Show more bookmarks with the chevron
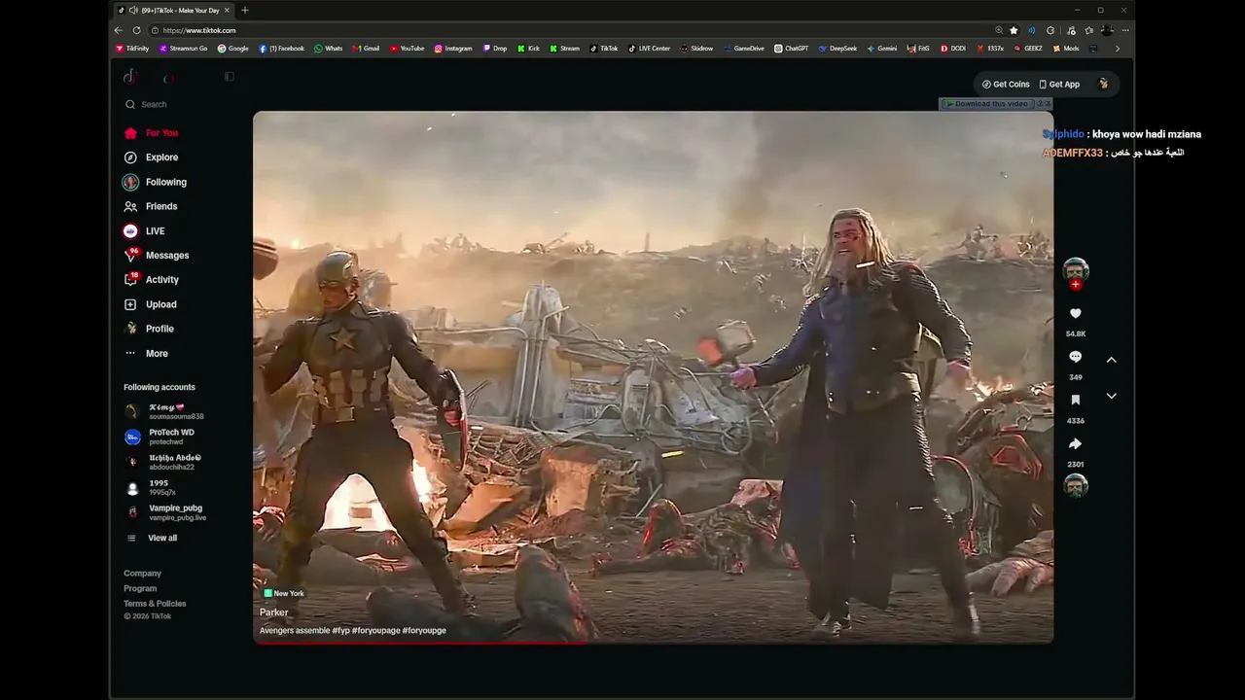The height and width of the screenshot is (700, 1245). pyautogui.click(x=1117, y=49)
